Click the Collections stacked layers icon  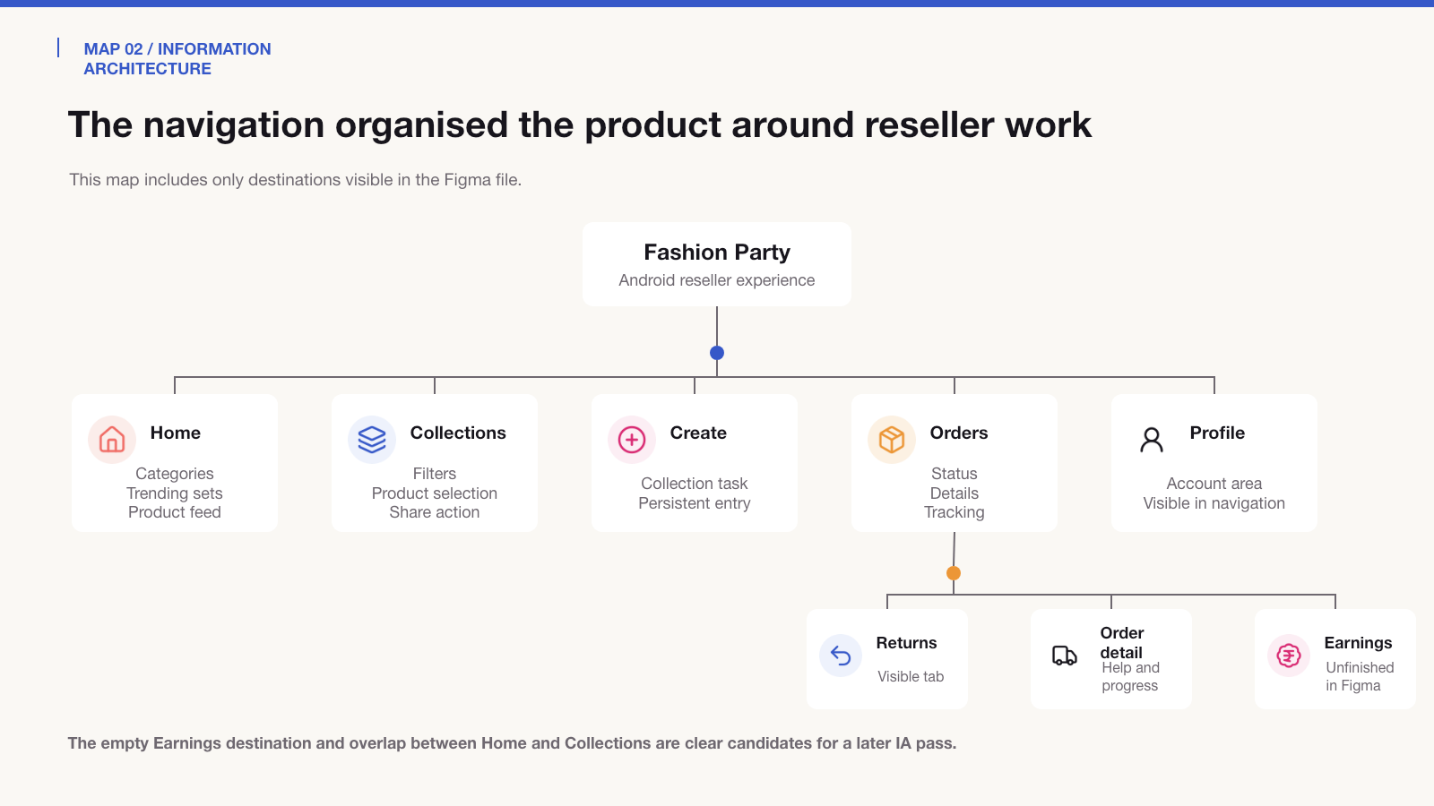[372, 440]
